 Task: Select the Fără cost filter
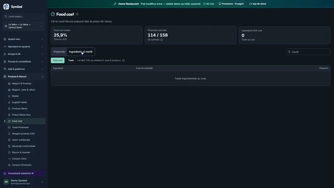(58, 60)
